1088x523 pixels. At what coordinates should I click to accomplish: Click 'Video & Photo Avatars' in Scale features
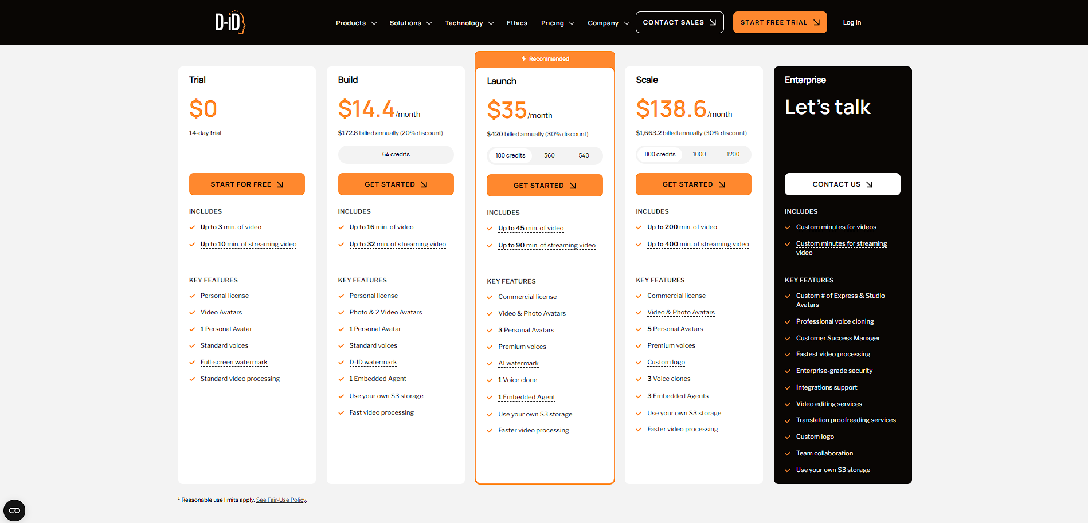click(681, 312)
